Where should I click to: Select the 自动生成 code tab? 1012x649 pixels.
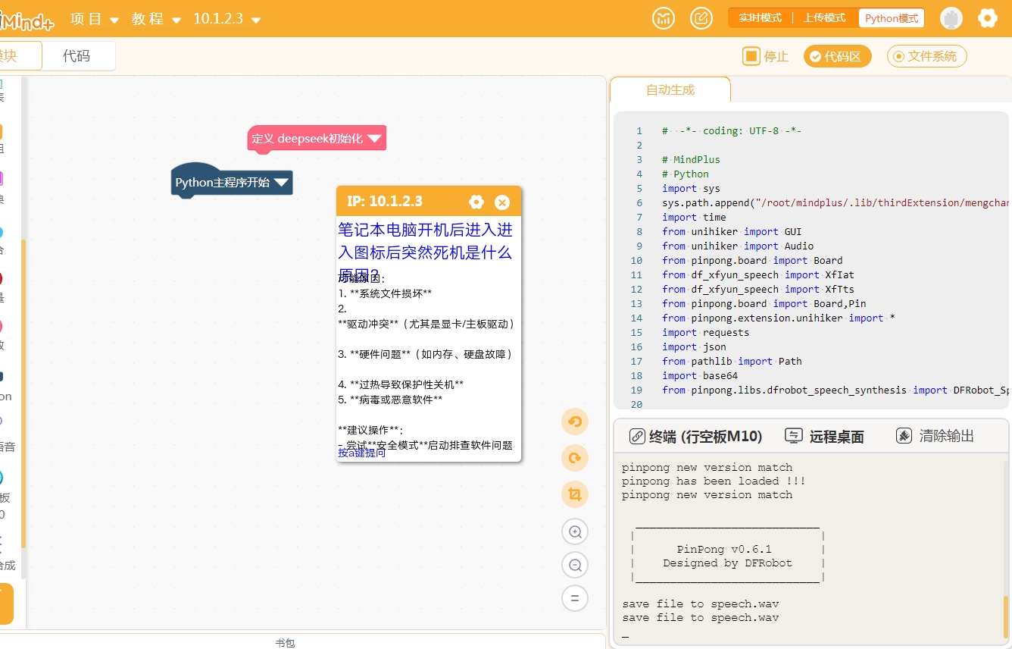tap(670, 89)
